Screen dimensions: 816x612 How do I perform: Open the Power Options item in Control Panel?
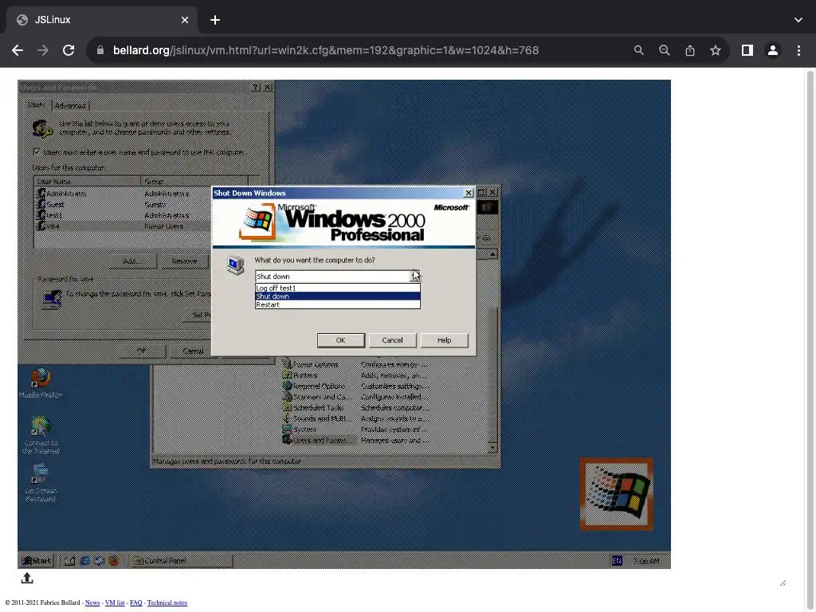311,364
